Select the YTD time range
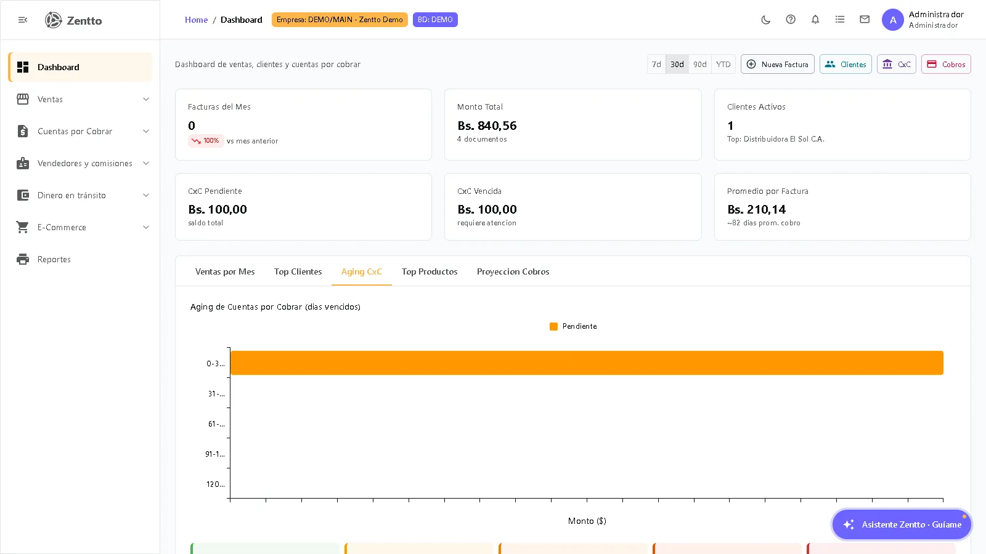This screenshot has width=986, height=554. 723,64
